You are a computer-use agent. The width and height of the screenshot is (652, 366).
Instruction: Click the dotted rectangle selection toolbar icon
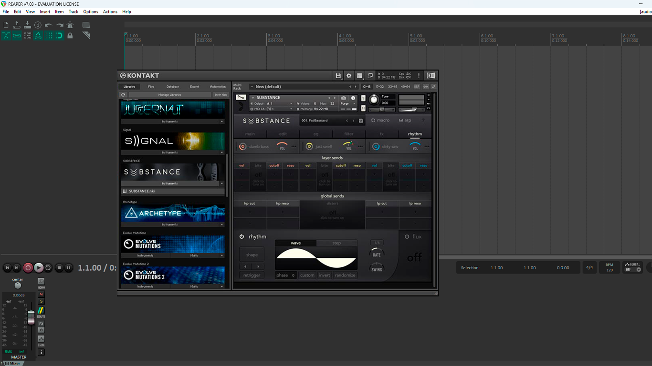point(86,25)
